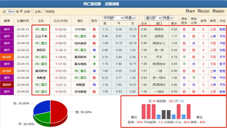
Task: Click the 赛事 column header
Action: 7,21
